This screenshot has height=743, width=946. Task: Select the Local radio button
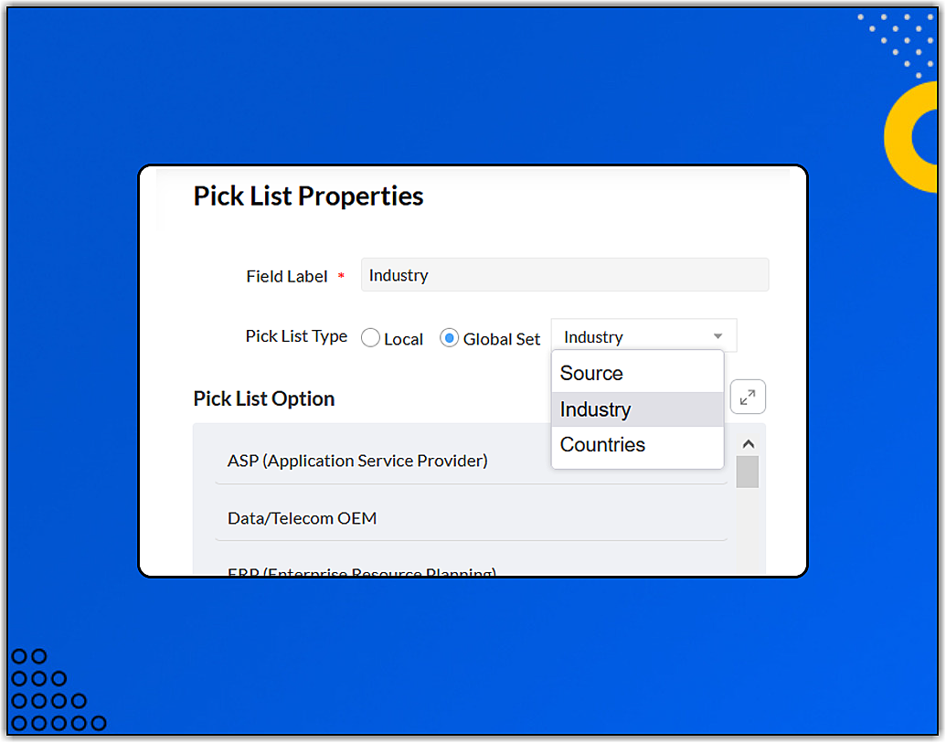(x=370, y=338)
